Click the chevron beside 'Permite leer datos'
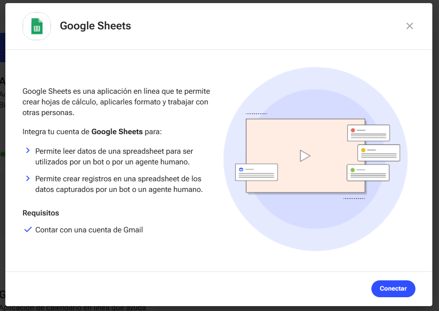Image resolution: width=439 pixels, height=311 pixels. [28, 151]
